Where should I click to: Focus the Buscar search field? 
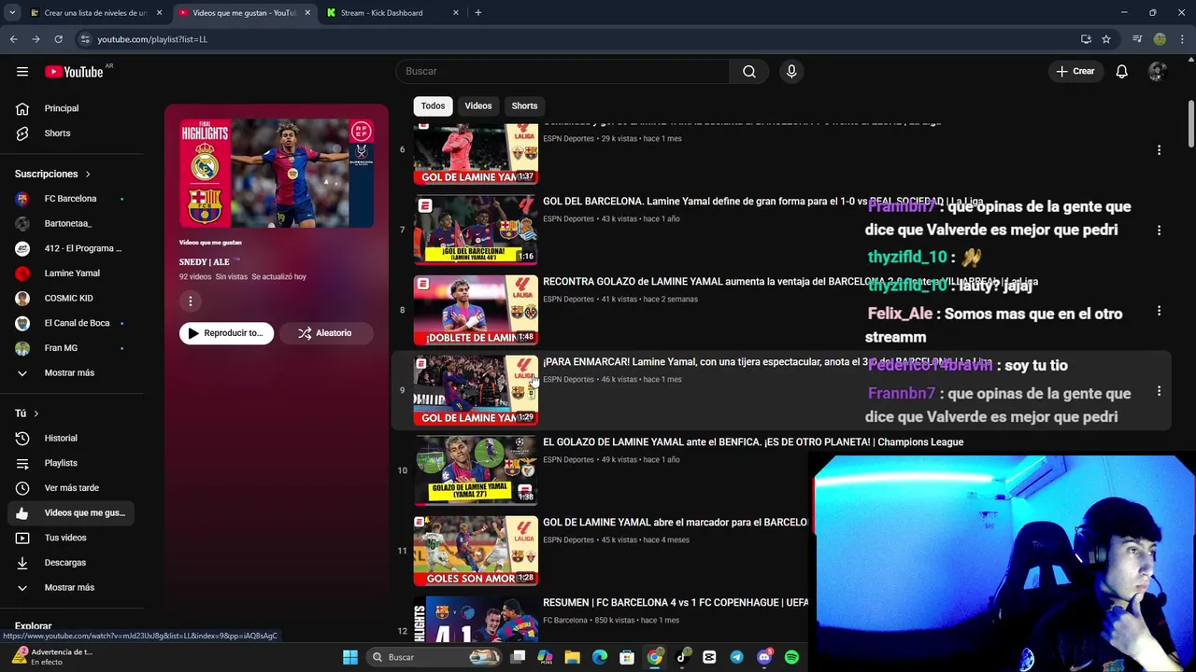(x=562, y=71)
